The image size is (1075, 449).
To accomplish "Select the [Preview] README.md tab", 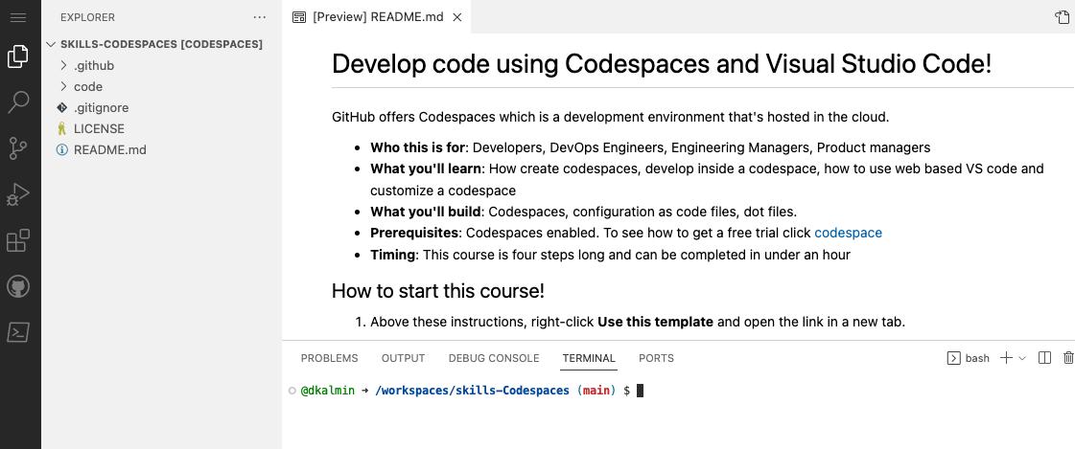I will pyautogui.click(x=376, y=17).
